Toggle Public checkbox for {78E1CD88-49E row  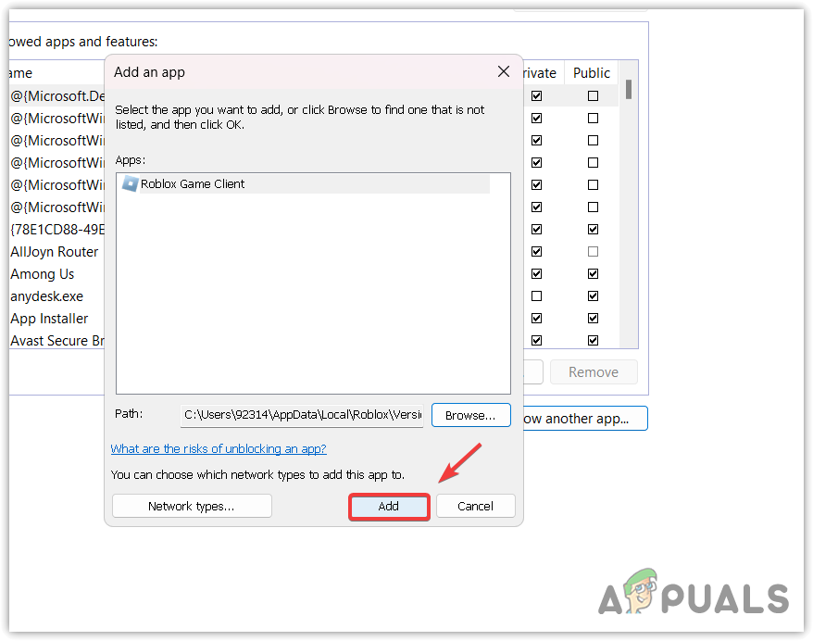593,229
